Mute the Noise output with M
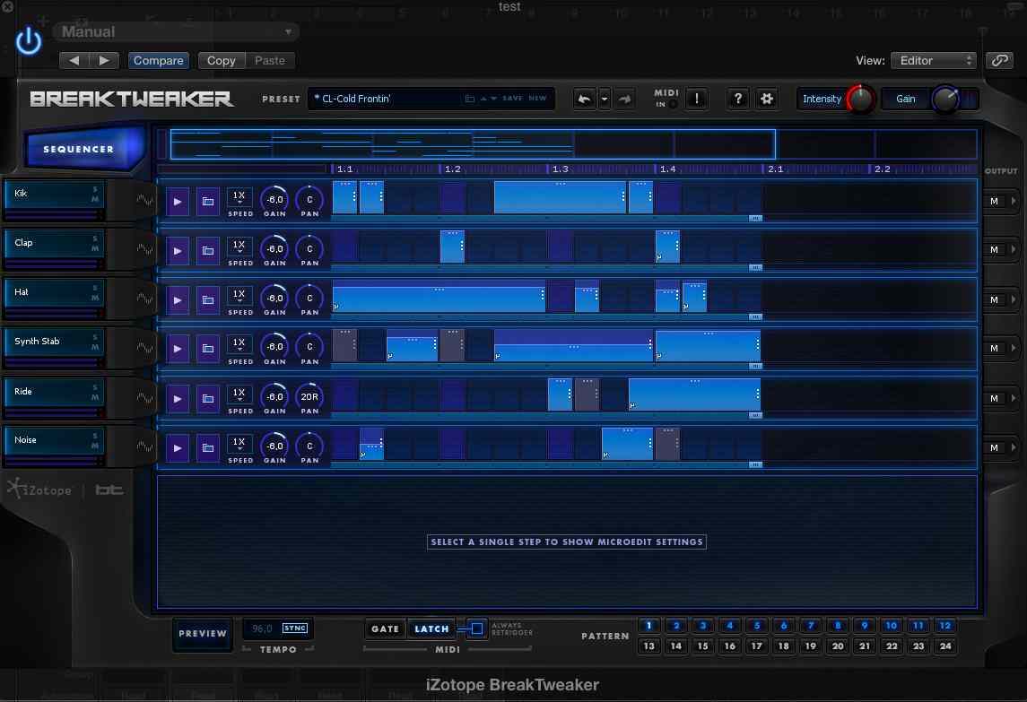 click(994, 448)
